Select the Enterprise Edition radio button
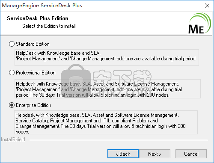Viewport: 214px width, 163px height. point(12,105)
